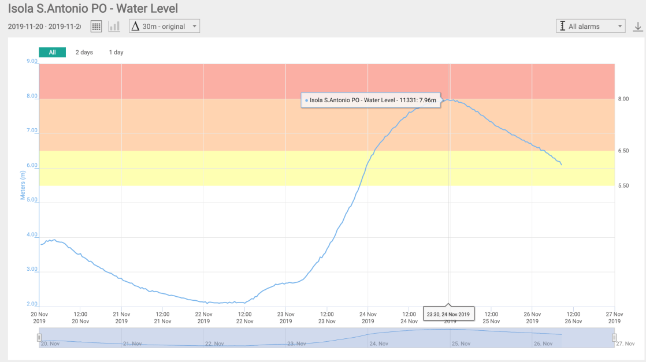Click the download arrow icon
Image resolution: width=646 pixels, height=362 pixels.
[x=638, y=27]
